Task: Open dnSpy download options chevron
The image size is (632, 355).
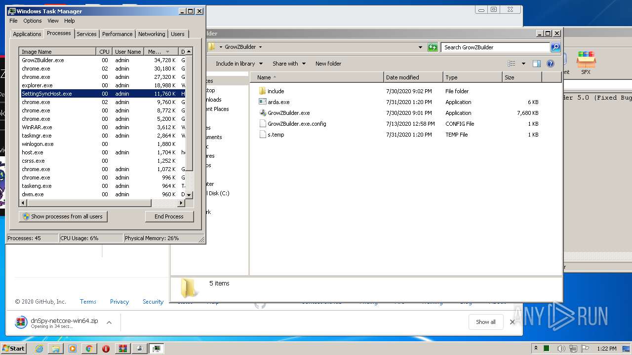Action: tap(109, 322)
